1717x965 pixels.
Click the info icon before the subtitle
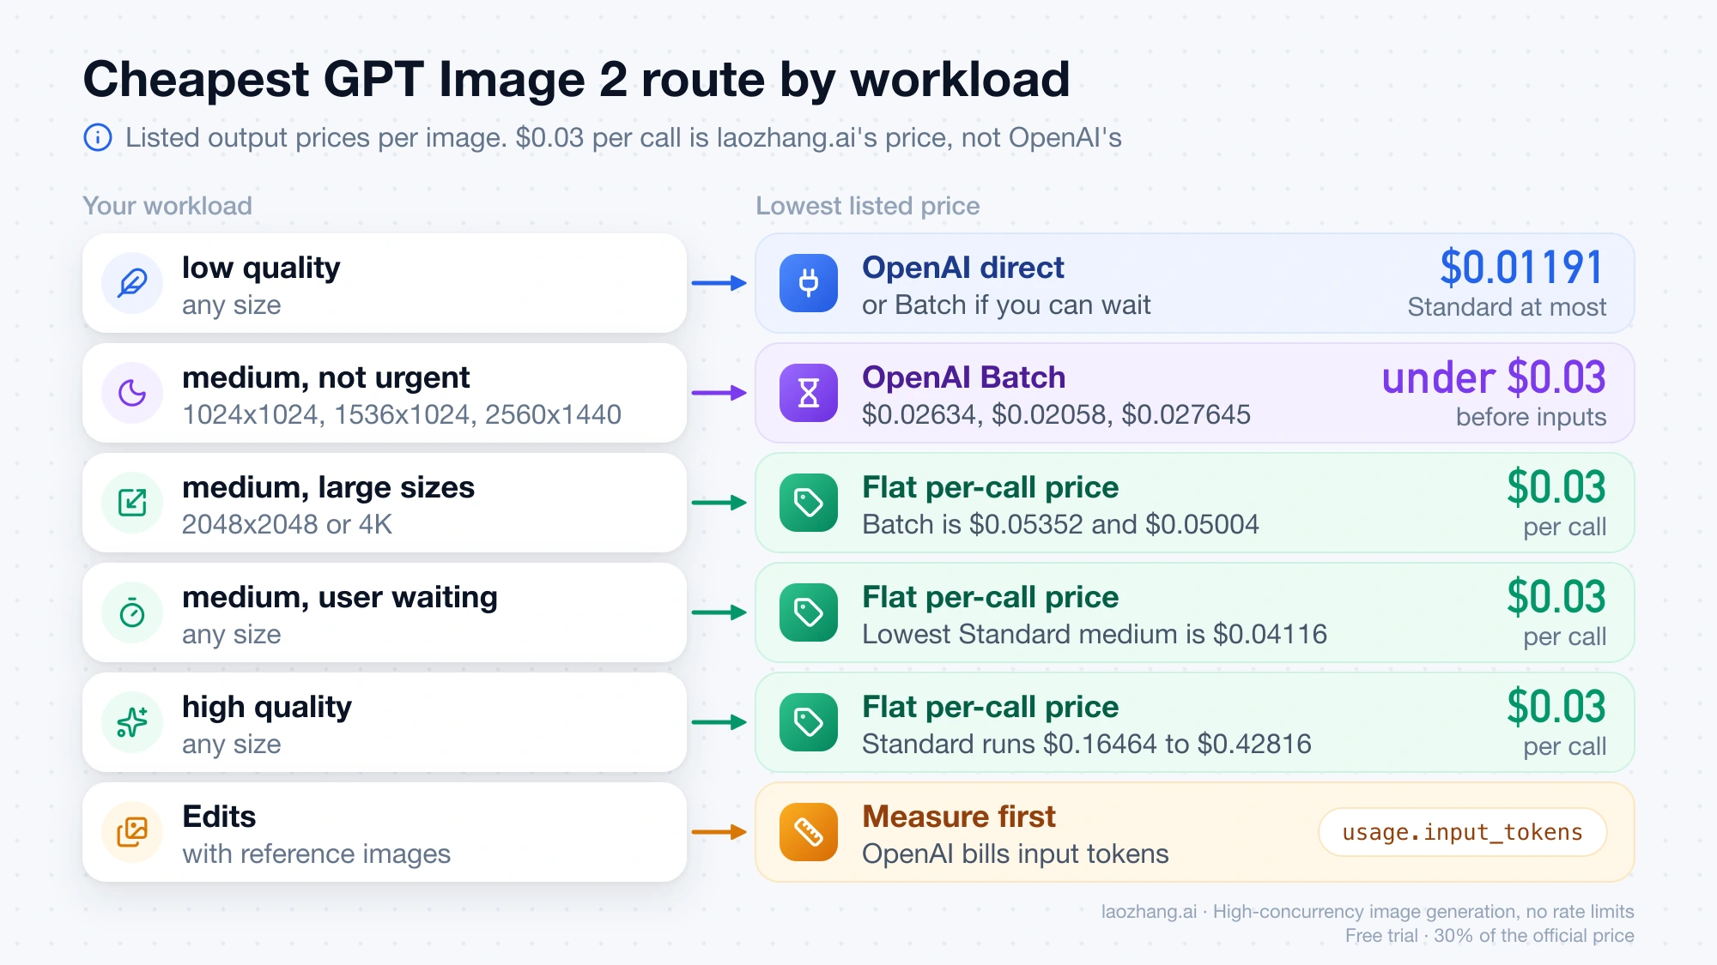point(98,137)
